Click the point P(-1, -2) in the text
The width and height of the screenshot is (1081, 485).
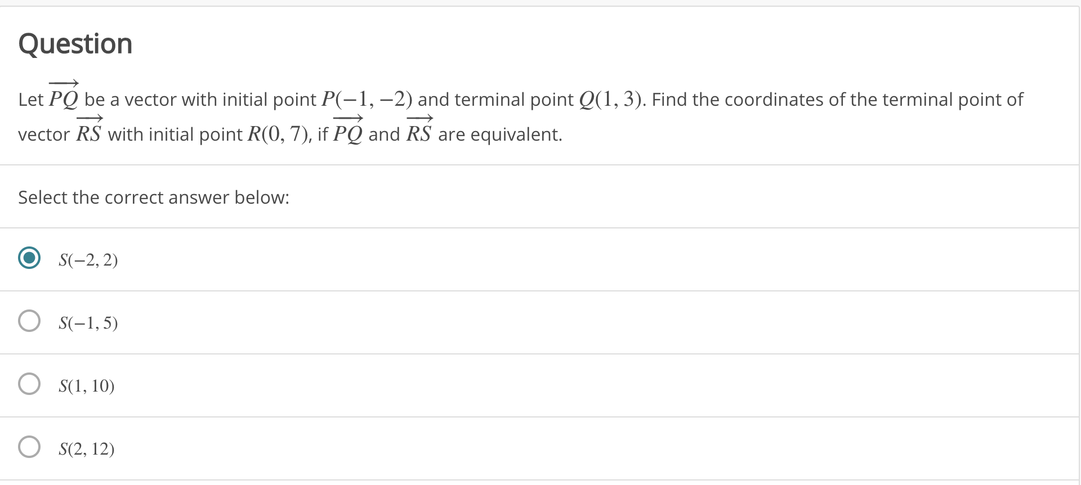tap(365, 99)
